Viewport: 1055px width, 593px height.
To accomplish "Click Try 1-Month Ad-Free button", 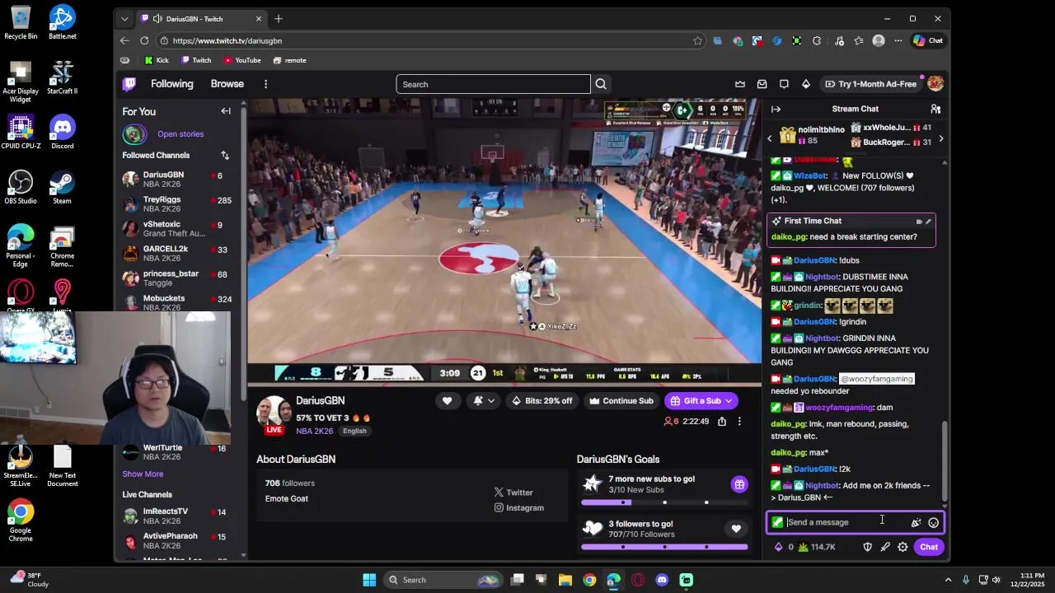I will pyautogui.click(x=871, y=84).
